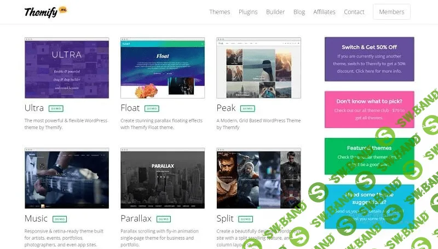Click the Peak theme title
Screen dimensions: 438x249
pyautogui.click(x=226, y=108)
